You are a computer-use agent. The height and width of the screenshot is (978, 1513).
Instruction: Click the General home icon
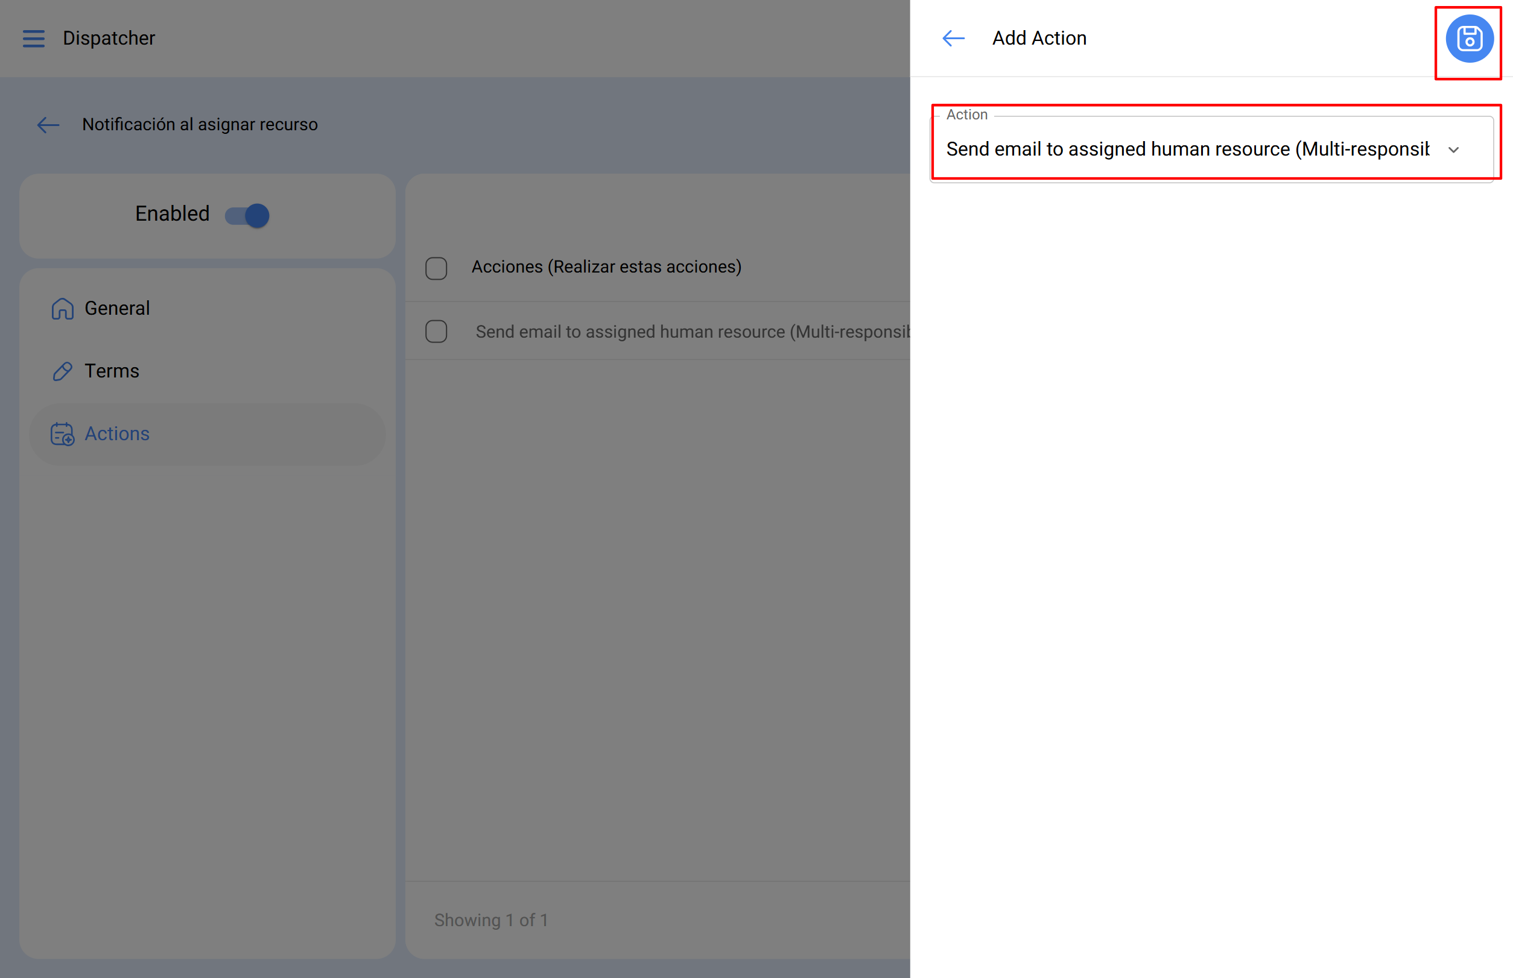[62, 309]
